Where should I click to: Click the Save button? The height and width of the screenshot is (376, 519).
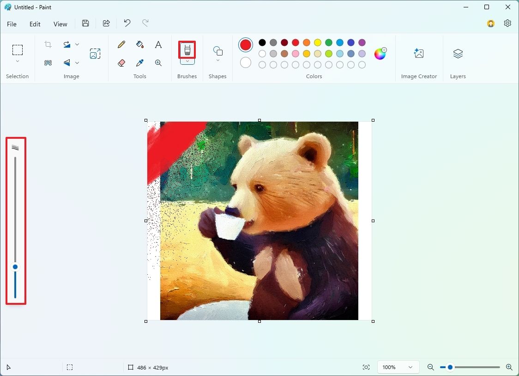point(85,23)
